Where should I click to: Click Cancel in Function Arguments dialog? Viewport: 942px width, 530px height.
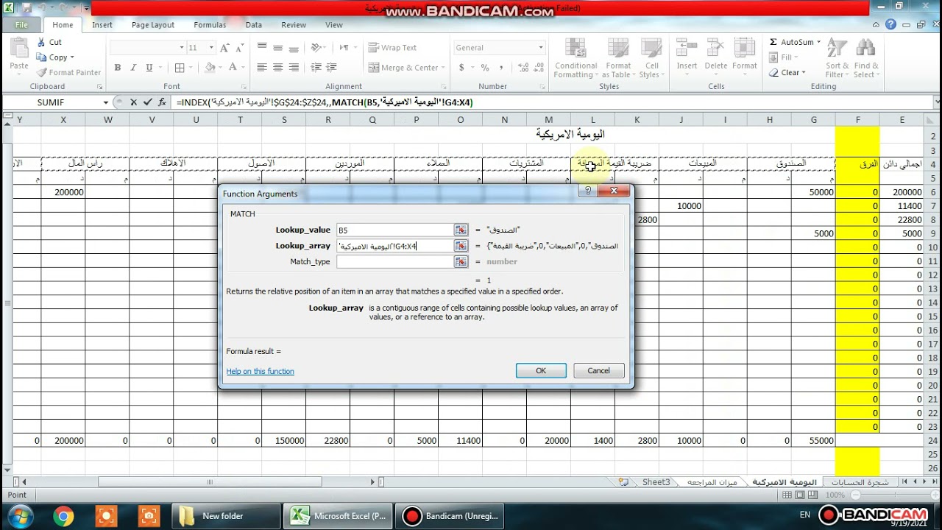[x=598, y=370]
